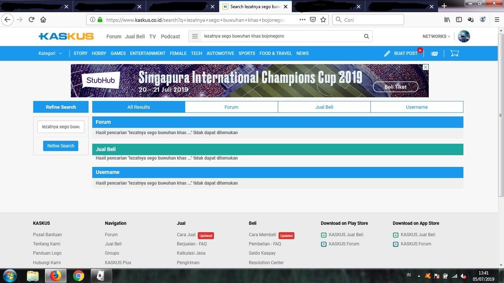Open a new browser tab
504x283 pixels.
coord(444,6)
